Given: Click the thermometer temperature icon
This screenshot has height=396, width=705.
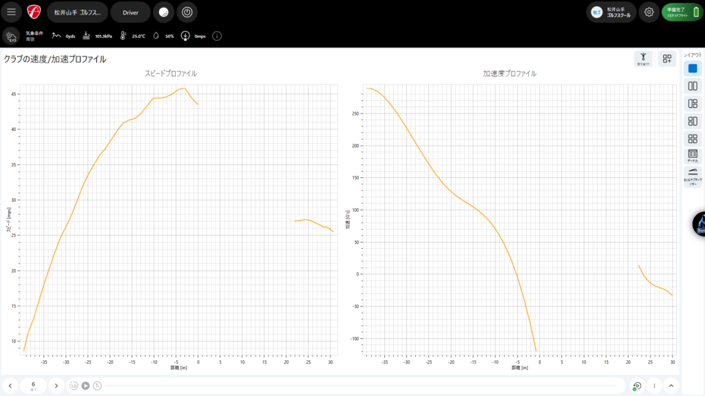Looking at the screenshot, I should click(x=123, y=36).
